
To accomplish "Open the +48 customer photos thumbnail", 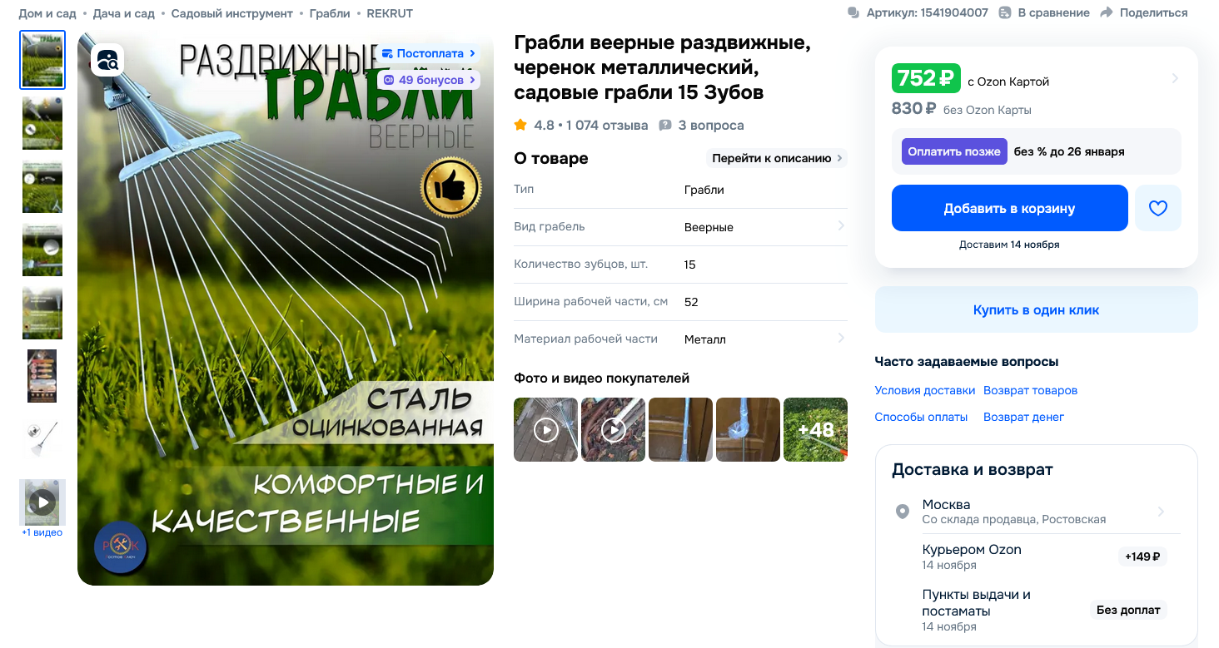I will [x=815, y=429].
